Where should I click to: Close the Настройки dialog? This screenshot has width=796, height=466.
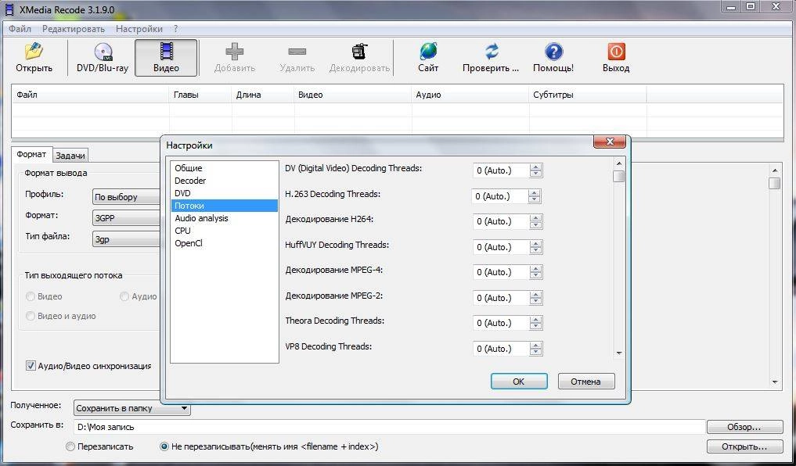tap(611, 142)
